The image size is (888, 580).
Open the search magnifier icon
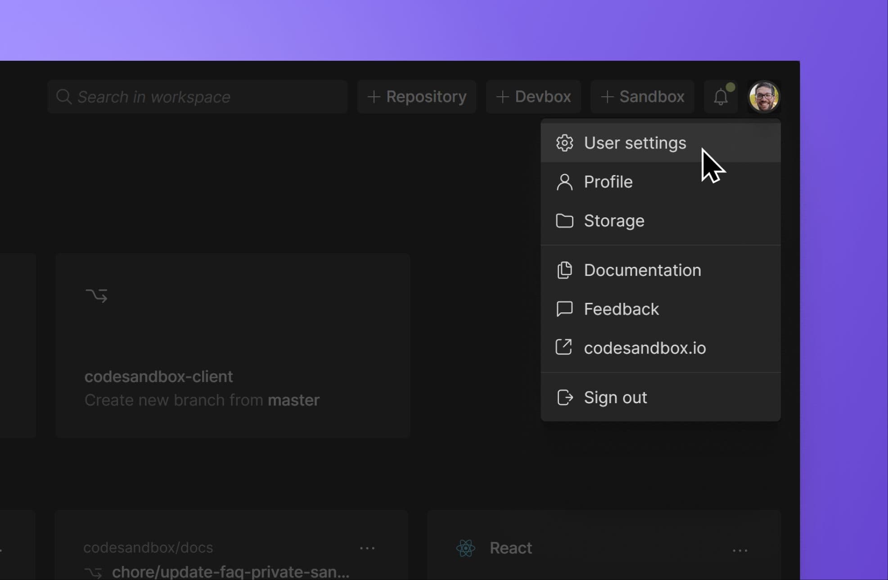pyautogui.click(x=64, y=97)
